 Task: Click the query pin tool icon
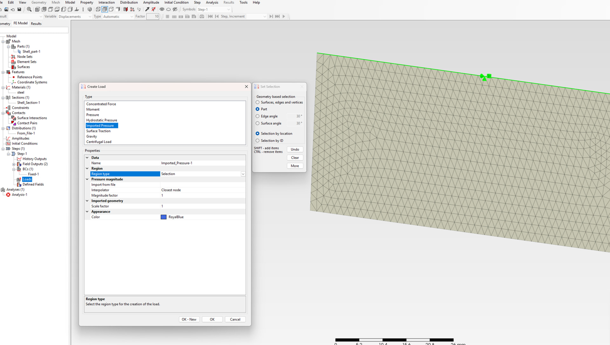[147, 9]
